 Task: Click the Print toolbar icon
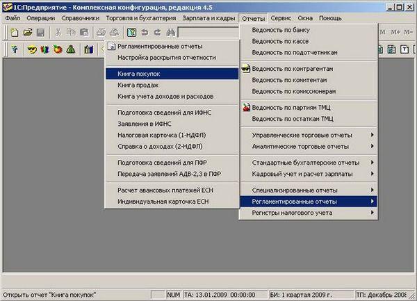click(101, 33)
